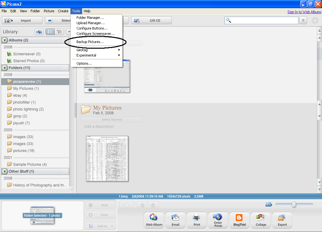Click Add a description field

[99, 127]
